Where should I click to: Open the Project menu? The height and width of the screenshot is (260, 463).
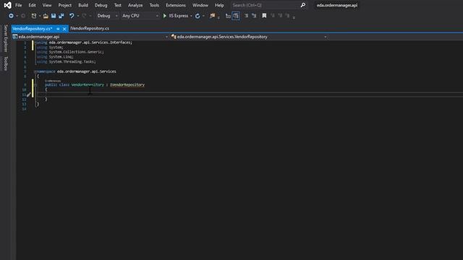64,5
